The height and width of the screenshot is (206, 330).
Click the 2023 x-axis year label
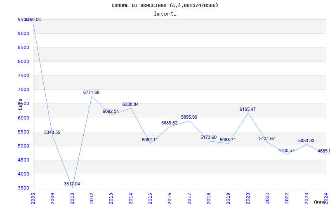coord(306,199)
